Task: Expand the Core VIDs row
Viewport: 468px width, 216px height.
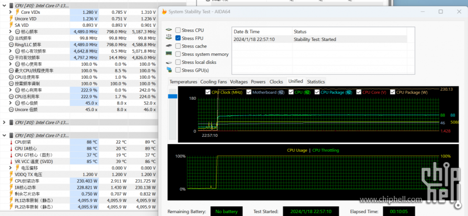Action: click(11, 12)
